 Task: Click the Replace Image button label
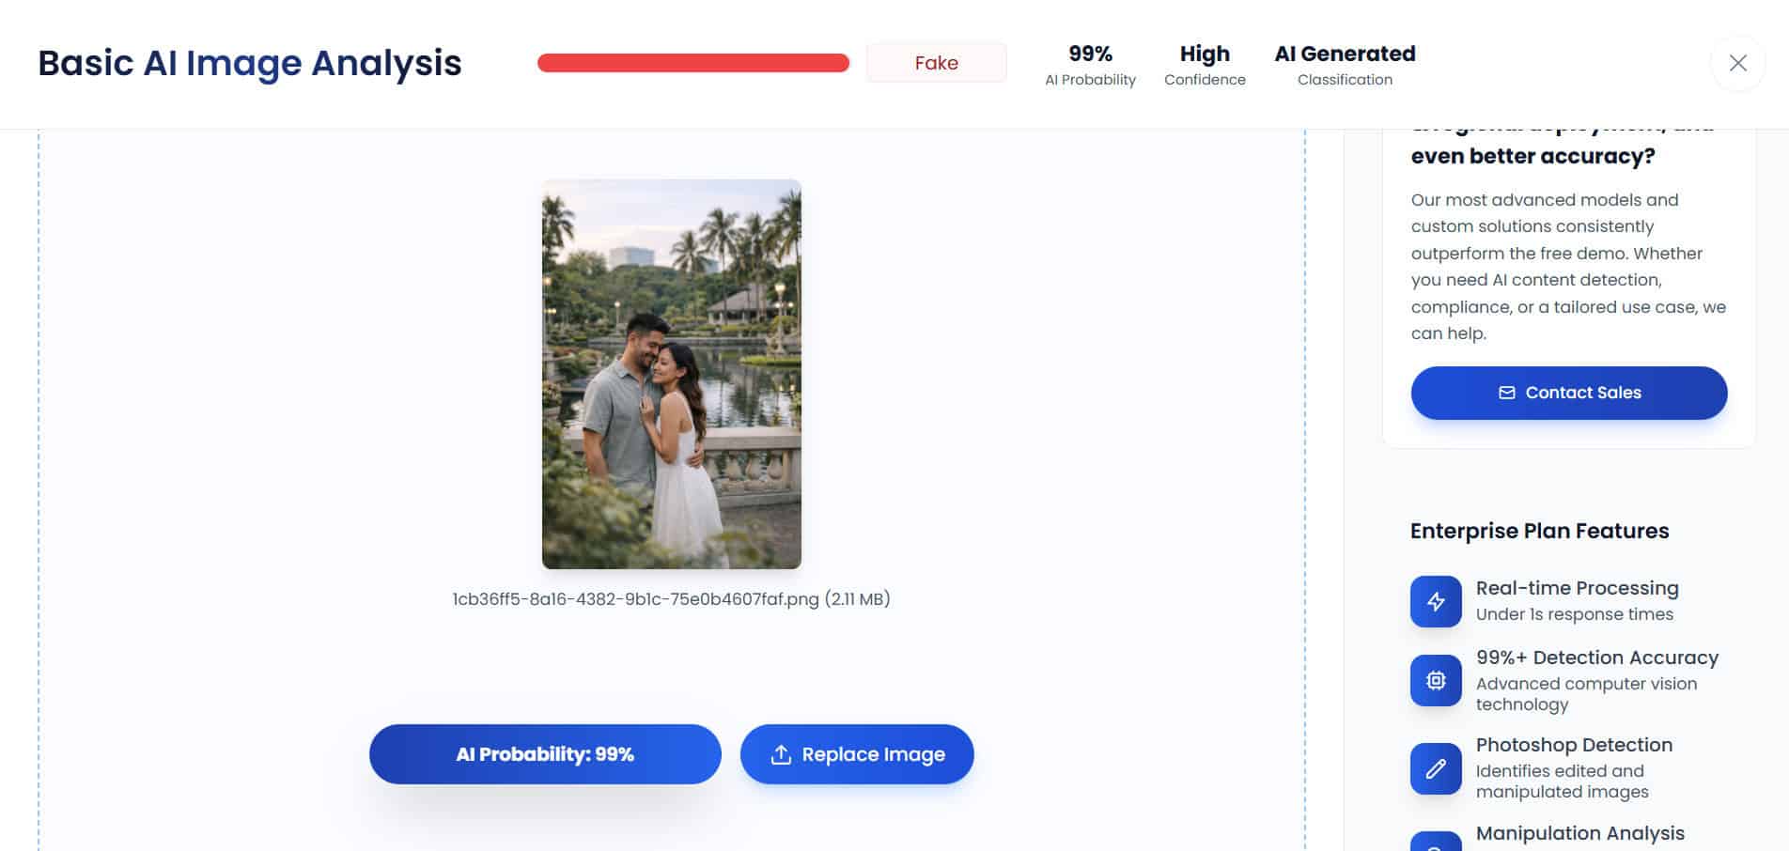click(x=873, y=754)
